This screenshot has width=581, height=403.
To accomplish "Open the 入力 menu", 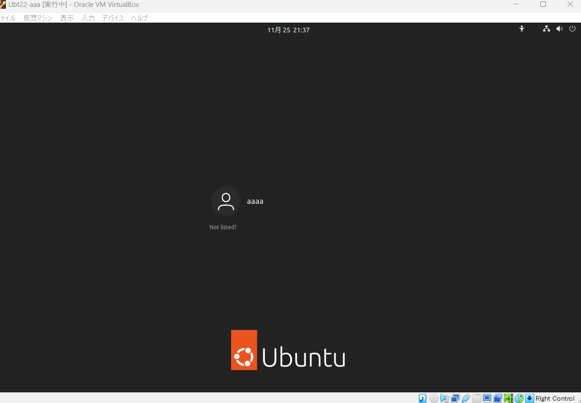I will pyautogui.click(x=88, y=18).
